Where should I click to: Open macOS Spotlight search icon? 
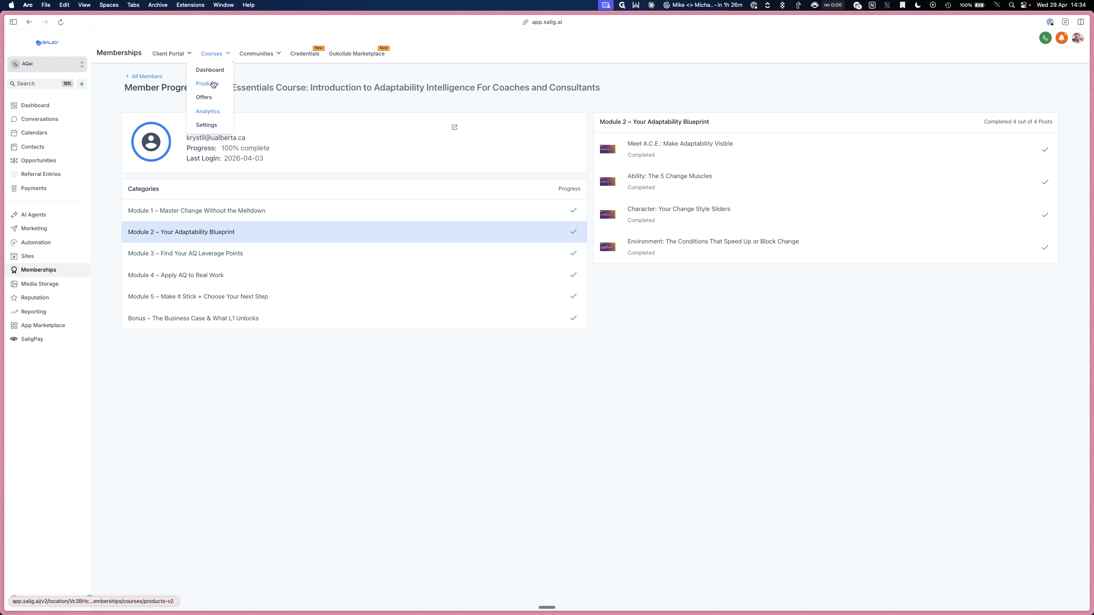1012,5
